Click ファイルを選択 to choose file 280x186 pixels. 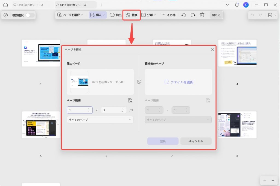click(x=179, y=82)
